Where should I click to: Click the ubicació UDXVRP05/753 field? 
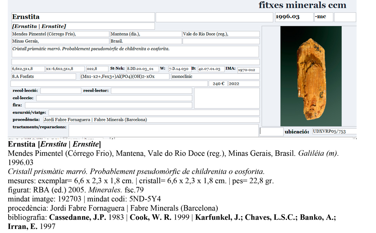coord(333,132)
